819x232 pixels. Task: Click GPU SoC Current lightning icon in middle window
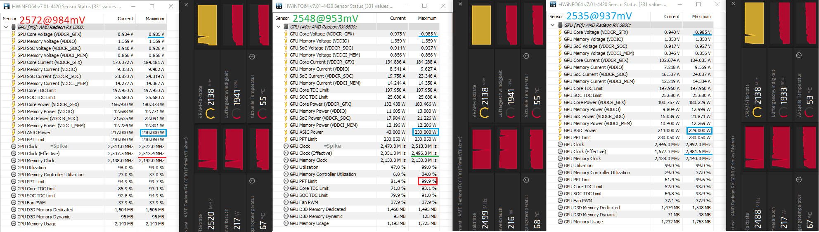(286, 76)
